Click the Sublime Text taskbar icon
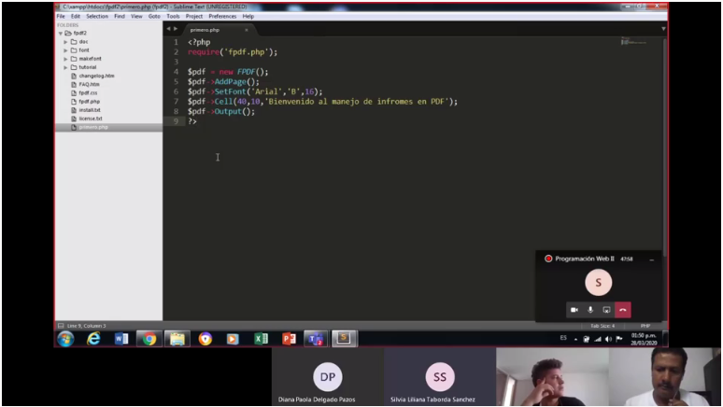 click(344, 339)
